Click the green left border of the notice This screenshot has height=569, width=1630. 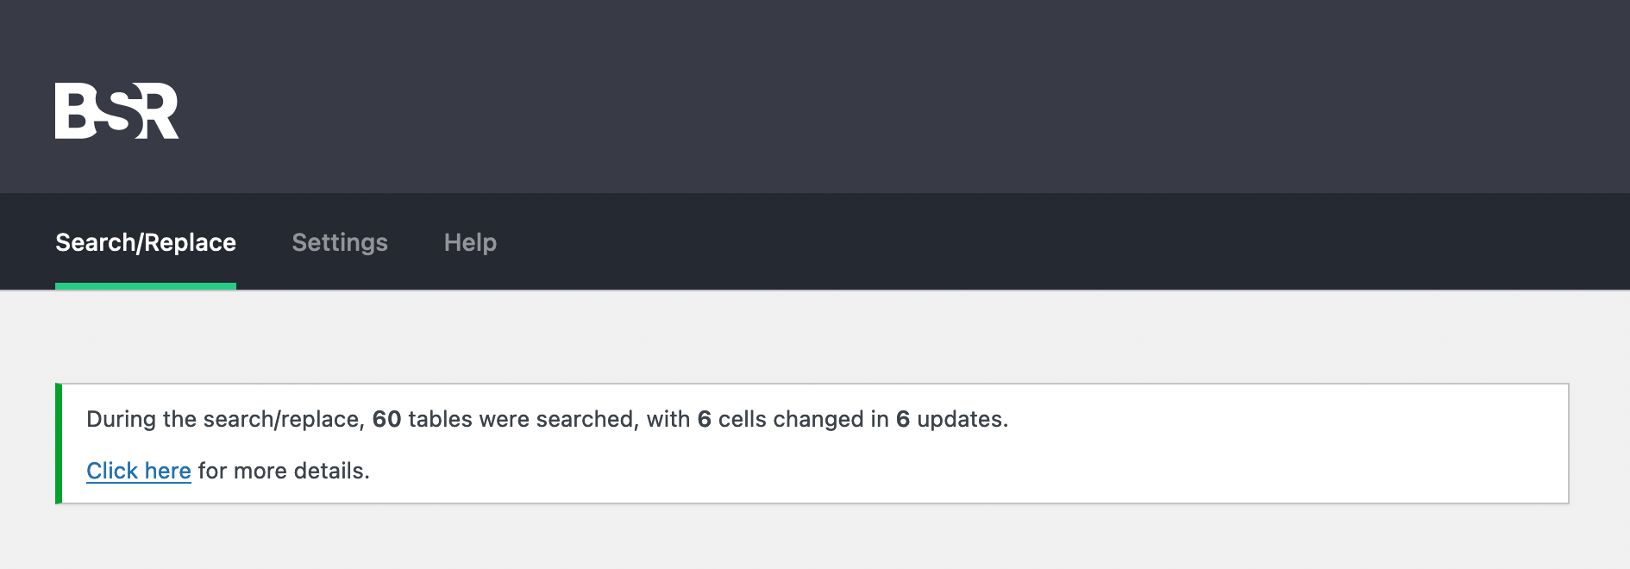pyautogui.click(x=59, y=443)
